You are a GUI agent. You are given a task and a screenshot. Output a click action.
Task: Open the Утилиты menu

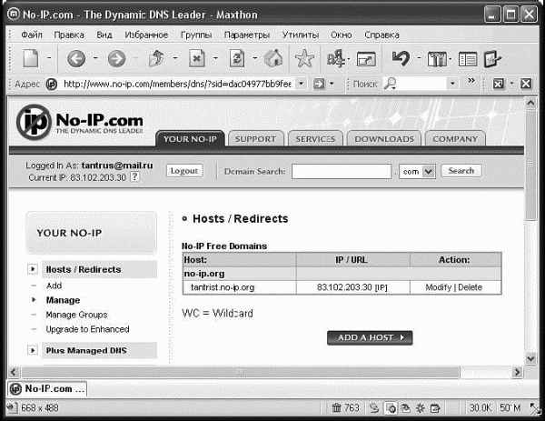[301, 35]
